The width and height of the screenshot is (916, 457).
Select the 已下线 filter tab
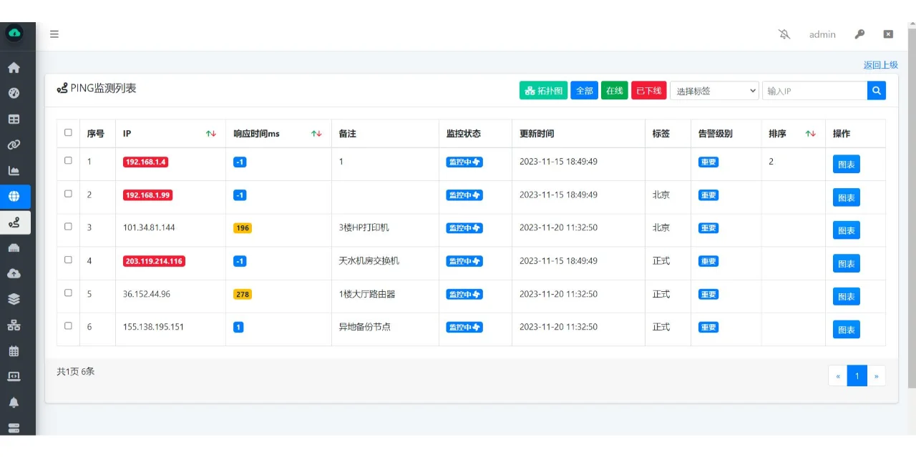[x=648, y=91]
